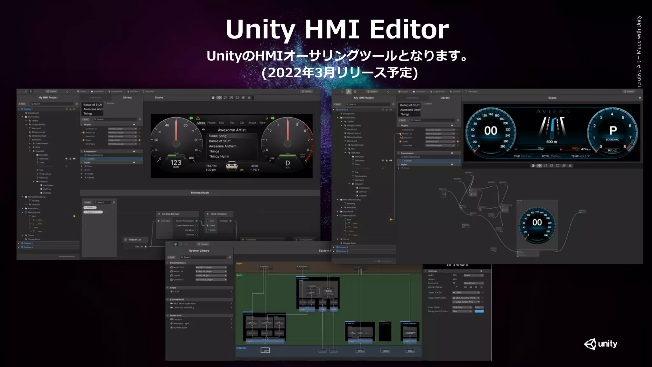This screenshot has width=652, height=367.
Task: Click the info dot on Plugins header, left window
Action: point(134,125)
